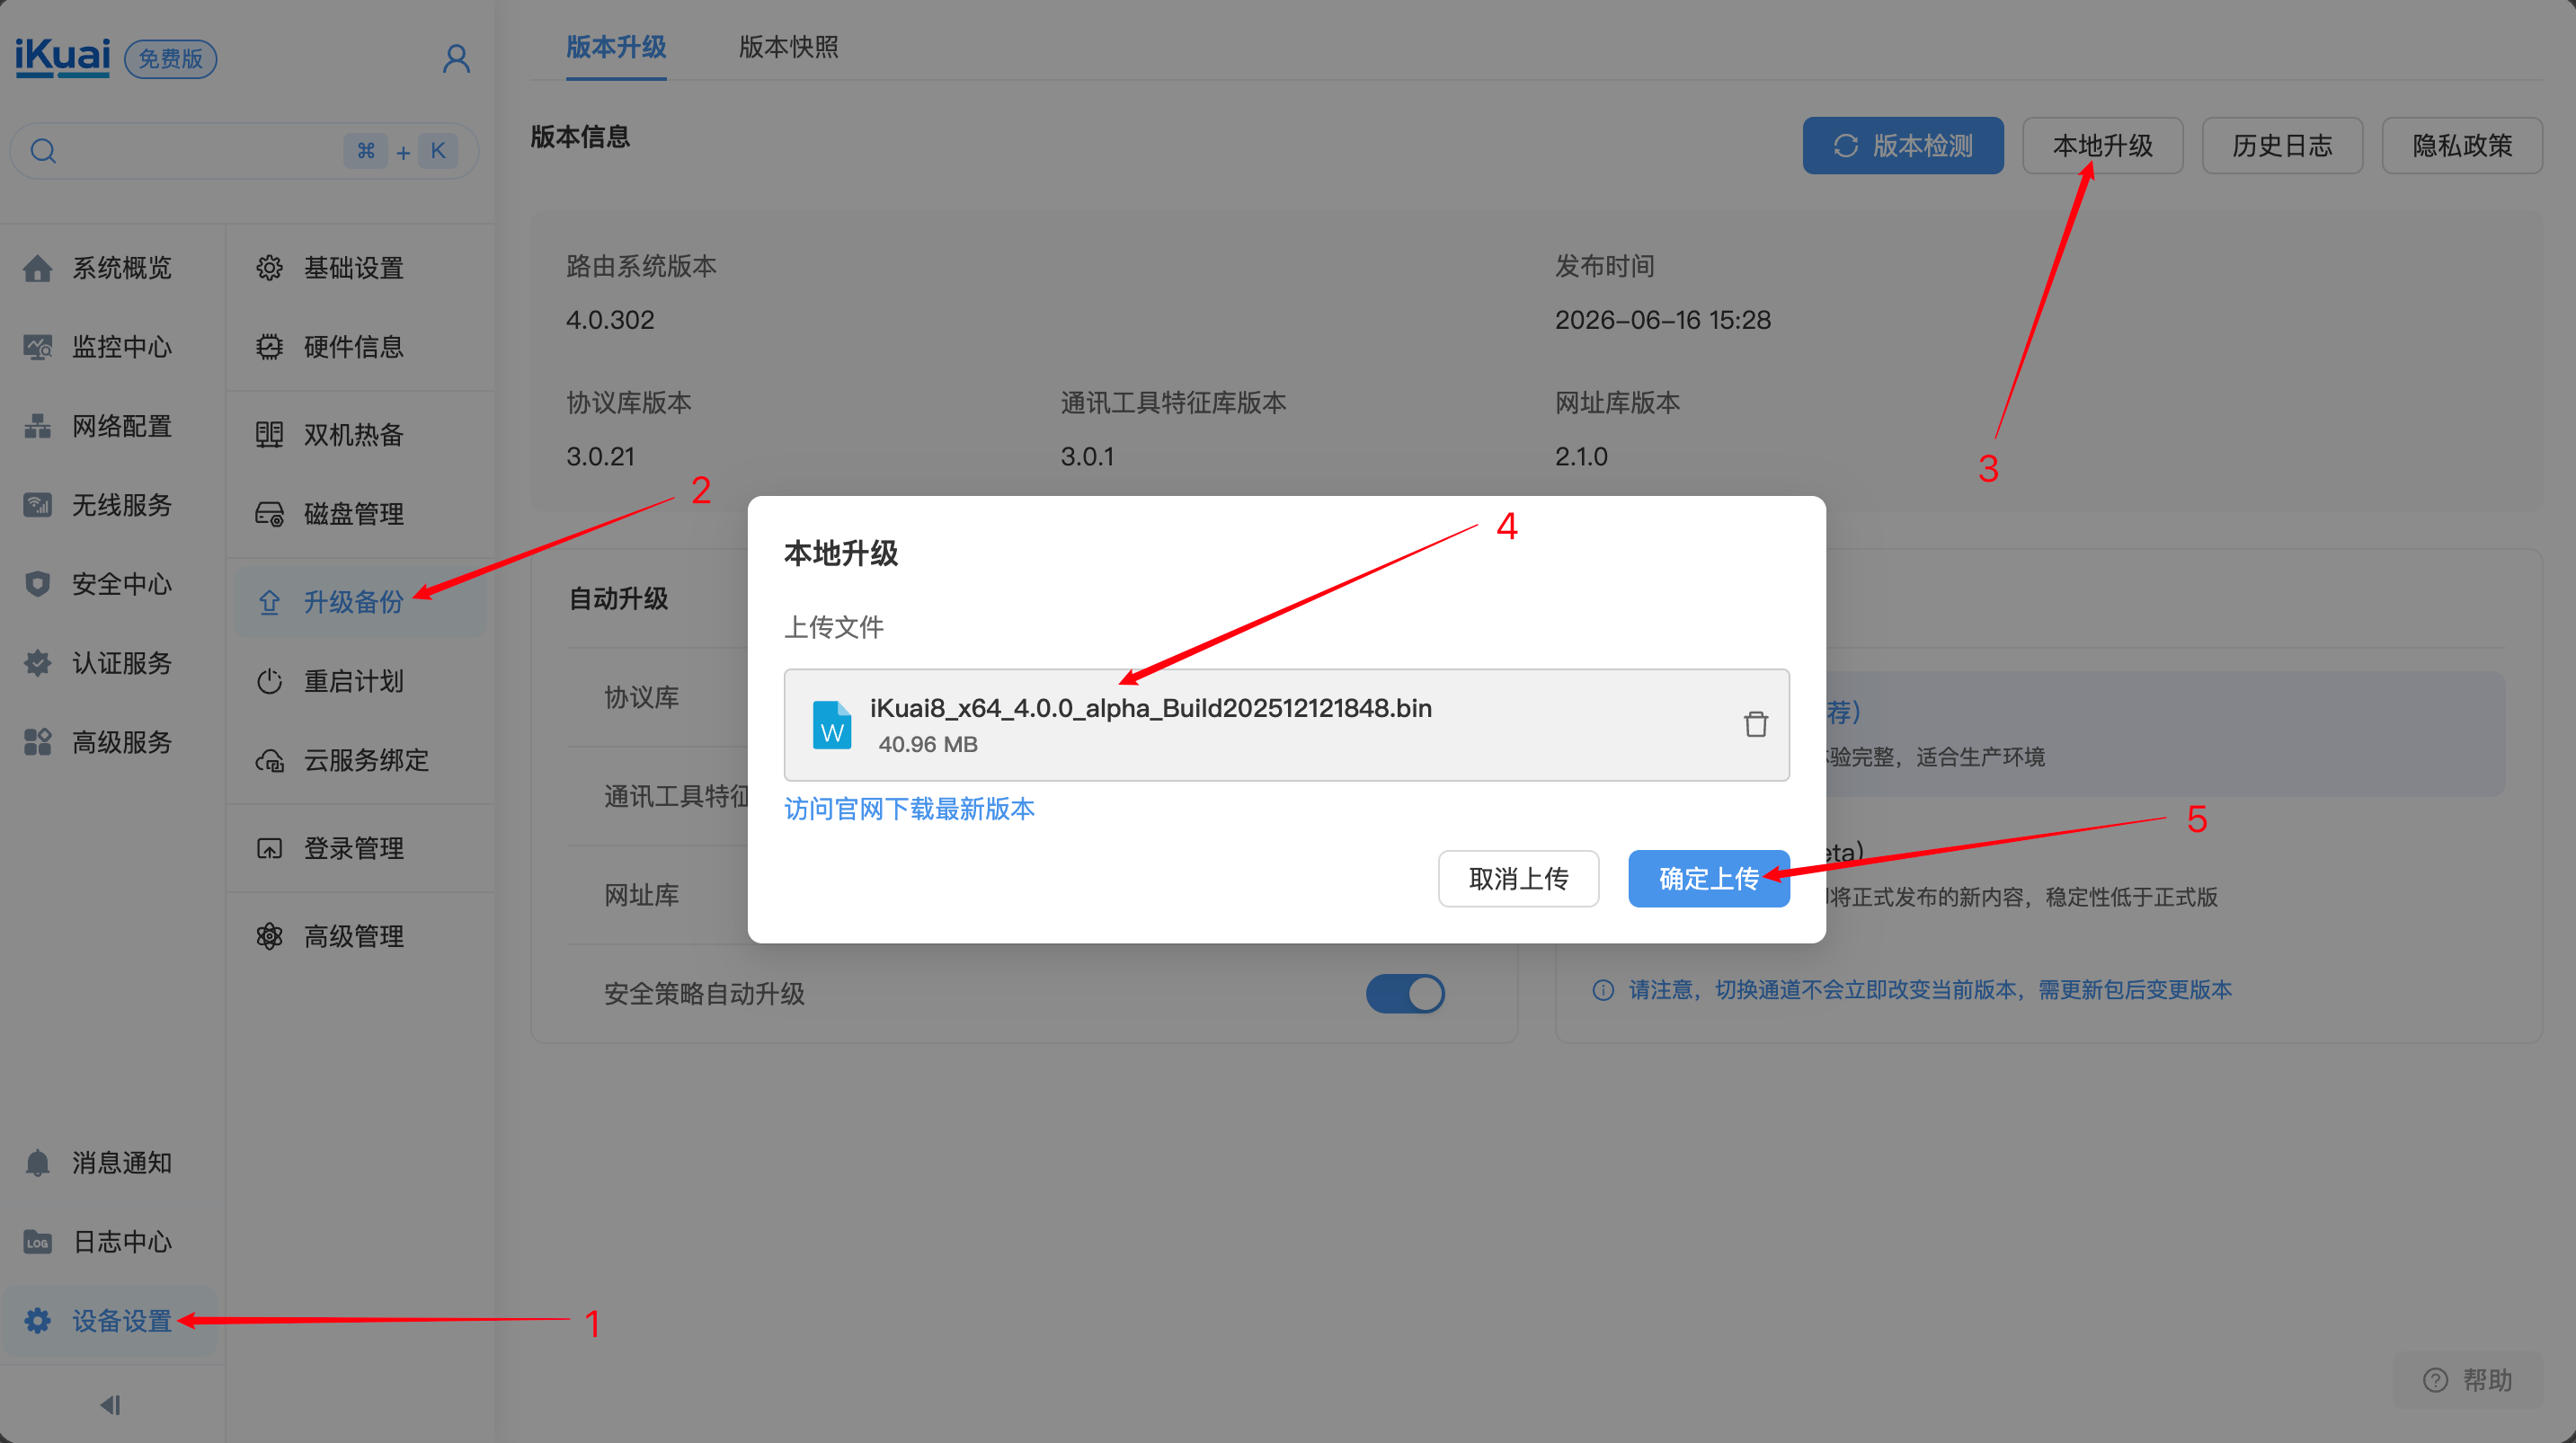Click the 云服务绑定 cloud icon
This screenshot has height=1443, width=2576.
click(x=269, y=761)
